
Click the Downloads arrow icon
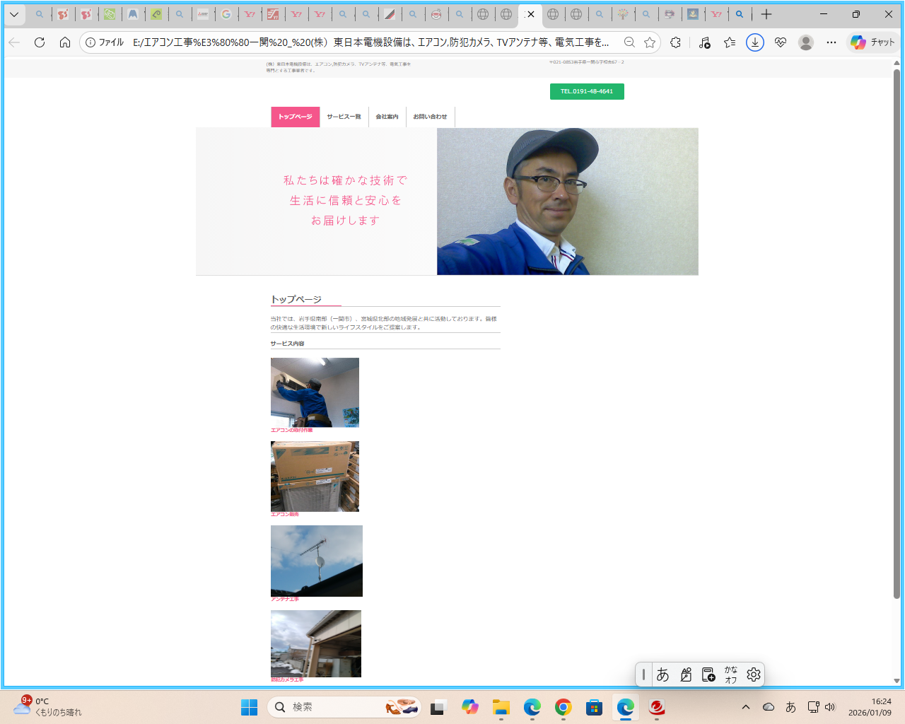click(x=755, y=42)
